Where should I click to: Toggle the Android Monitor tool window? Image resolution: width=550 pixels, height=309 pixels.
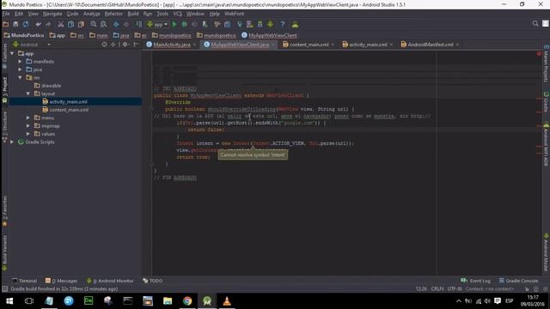(110, 281)
